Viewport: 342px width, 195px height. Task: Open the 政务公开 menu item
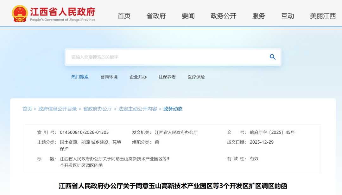coord(223,16)
